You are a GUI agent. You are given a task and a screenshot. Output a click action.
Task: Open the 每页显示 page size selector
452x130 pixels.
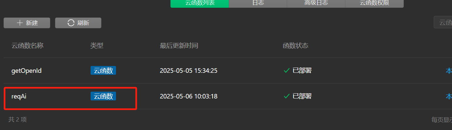point(442,120)
